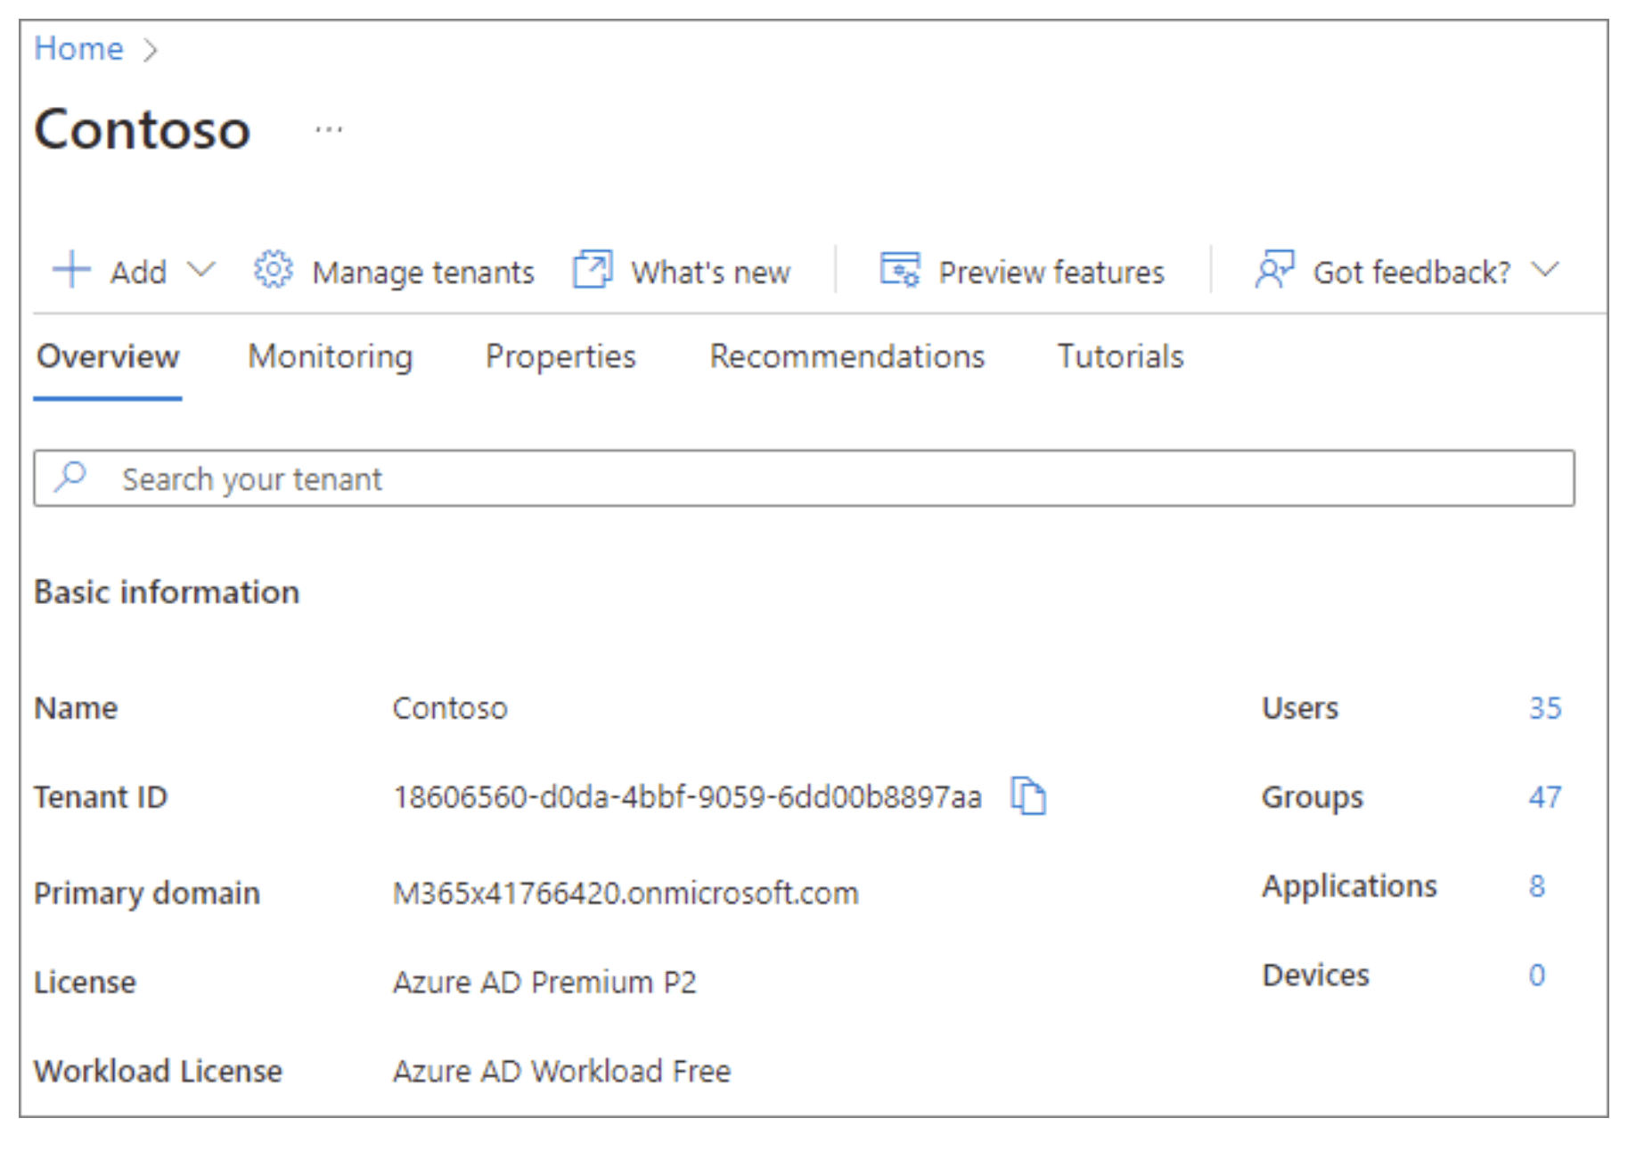
Task: Click the Users label
Action: [x=1300, y=708]
